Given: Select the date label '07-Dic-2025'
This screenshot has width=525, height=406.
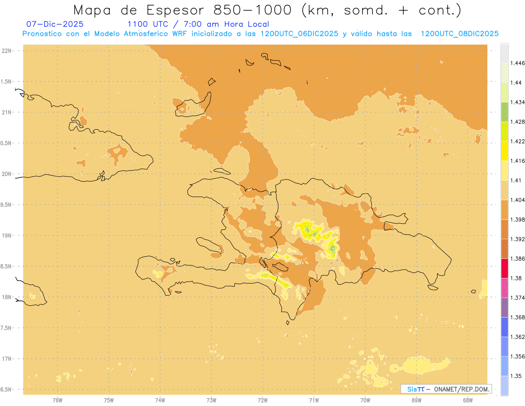Looking at the screenshot, I should point(55,25).
